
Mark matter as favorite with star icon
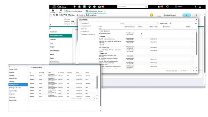[51, 15]
